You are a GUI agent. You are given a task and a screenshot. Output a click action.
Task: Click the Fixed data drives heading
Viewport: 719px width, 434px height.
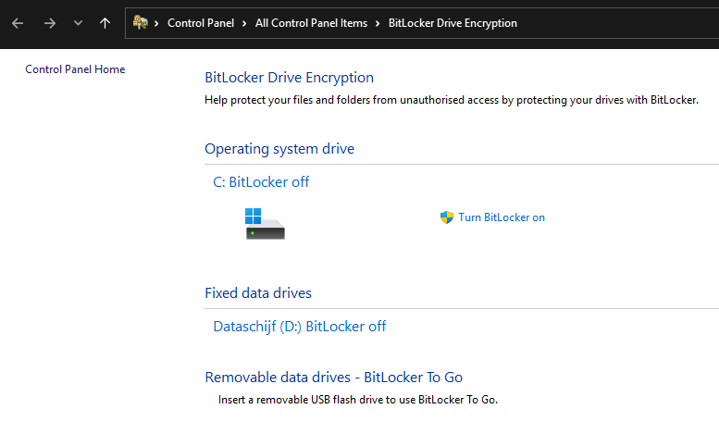(x=257, y=293)
